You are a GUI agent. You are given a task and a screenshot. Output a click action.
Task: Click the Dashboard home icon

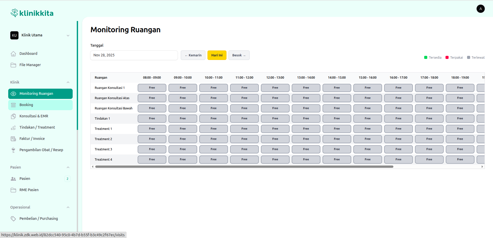click(13, 54)
